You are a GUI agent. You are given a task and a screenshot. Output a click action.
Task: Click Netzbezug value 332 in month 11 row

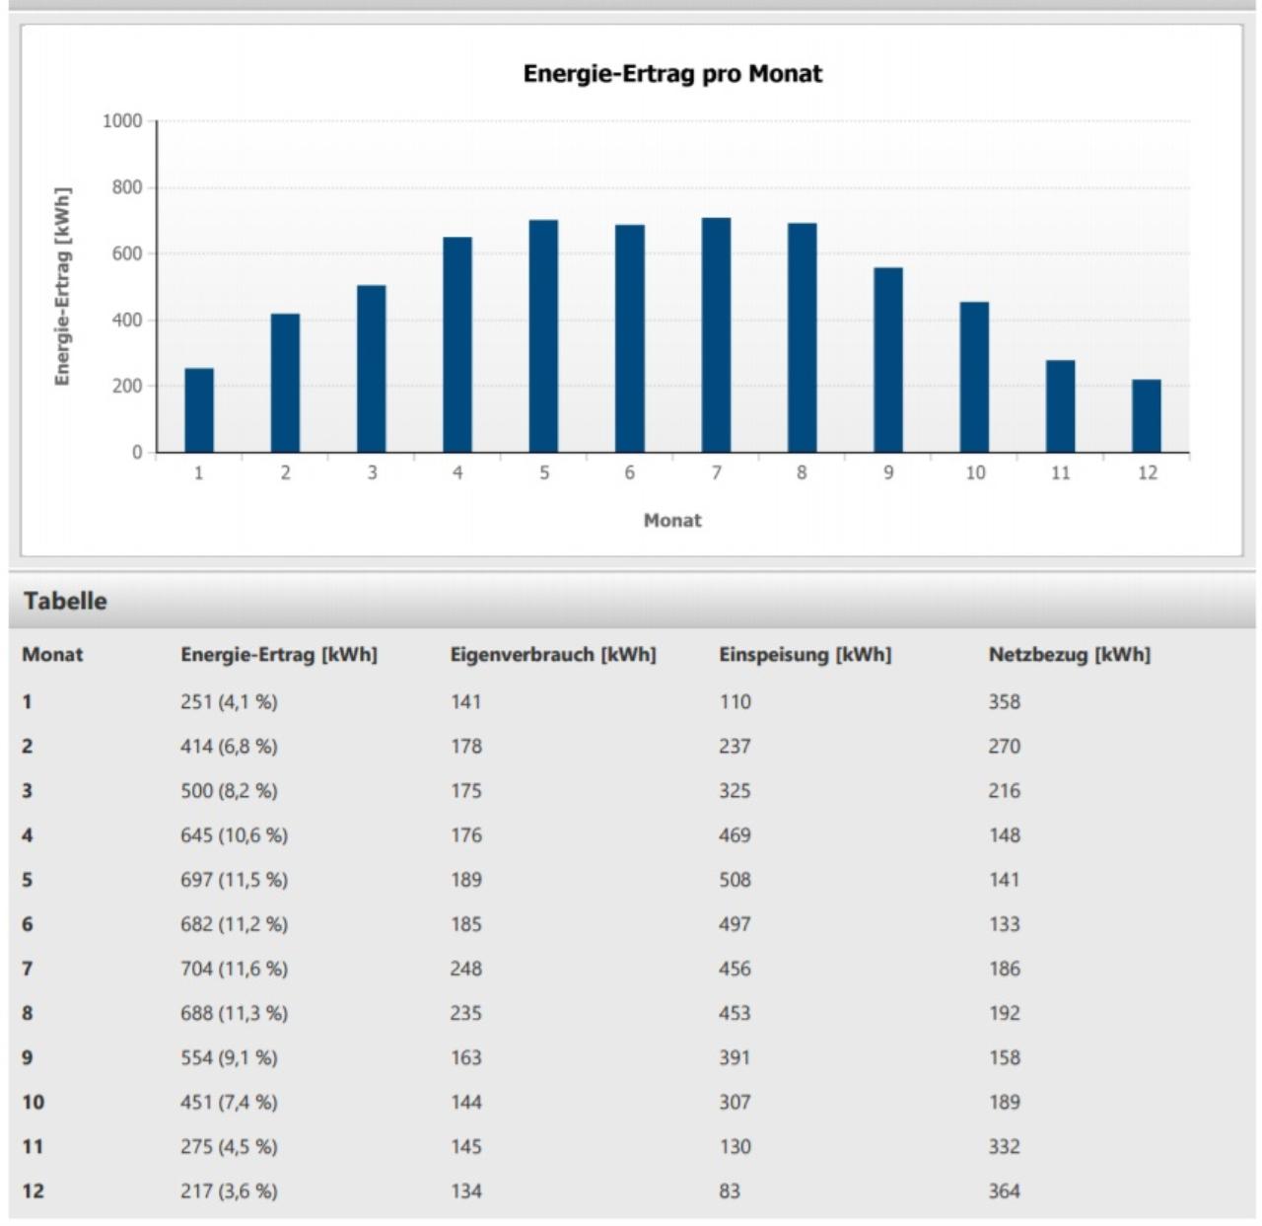1005,1146
